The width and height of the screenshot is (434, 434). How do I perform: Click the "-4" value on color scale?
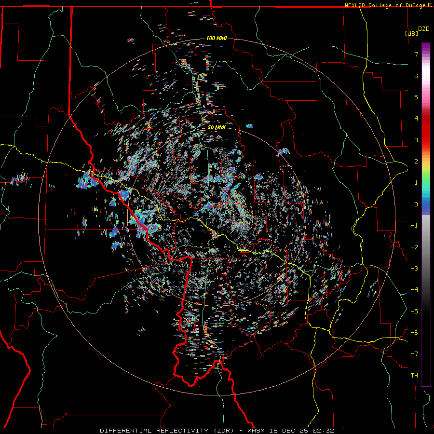tap(414, 290)
